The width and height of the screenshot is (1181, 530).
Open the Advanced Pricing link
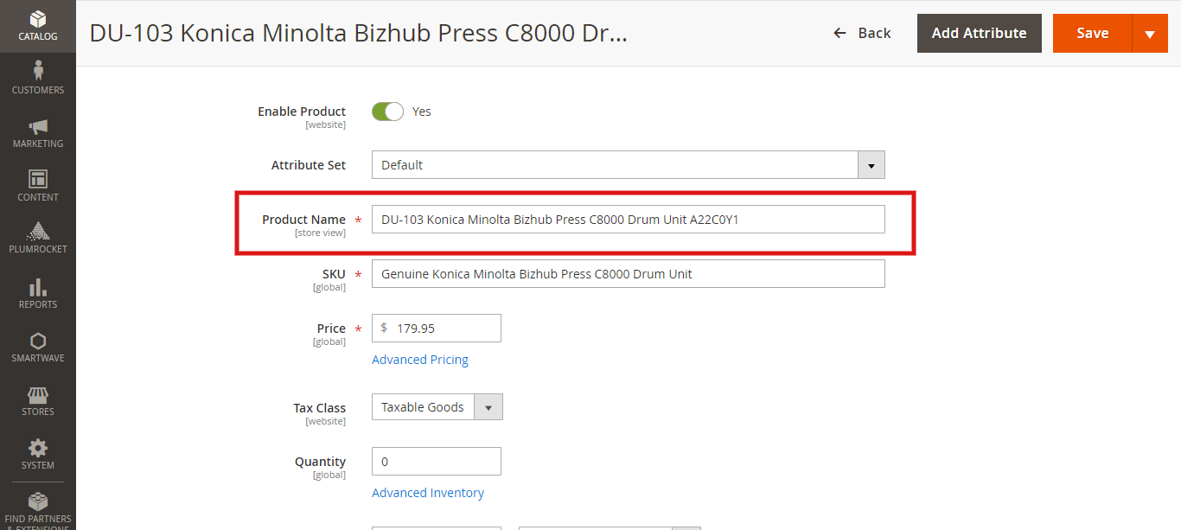pos(420,360)
